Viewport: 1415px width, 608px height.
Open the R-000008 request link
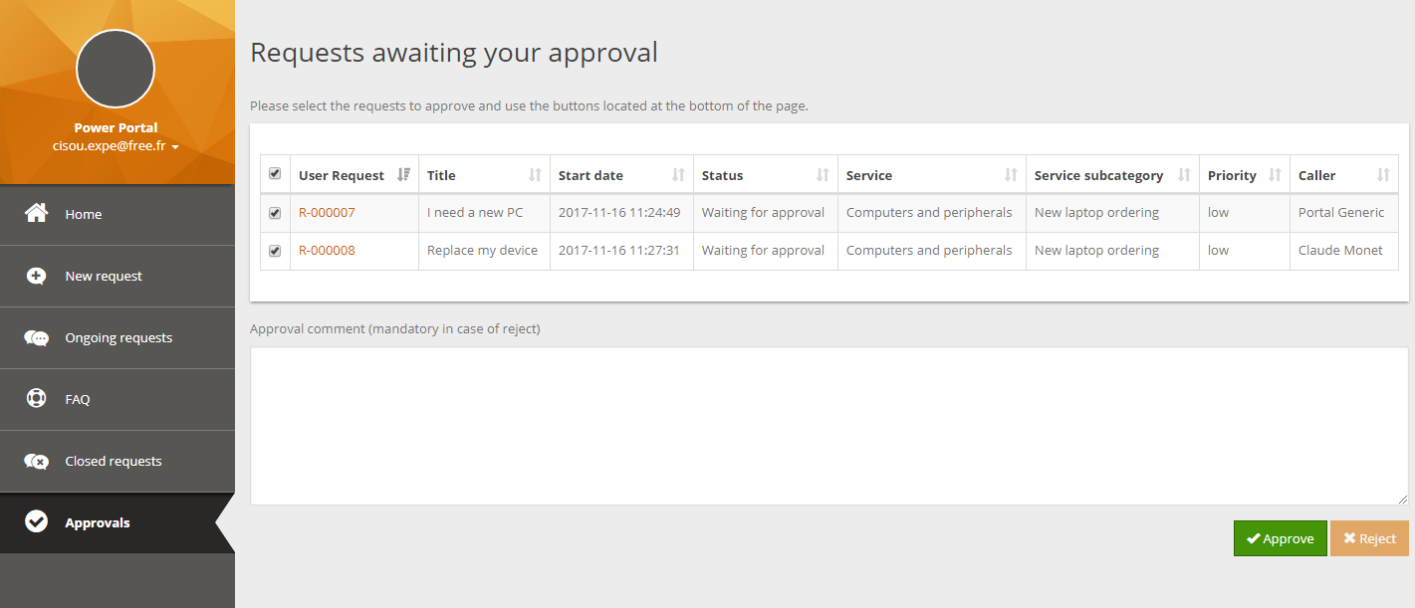(327, 251)
